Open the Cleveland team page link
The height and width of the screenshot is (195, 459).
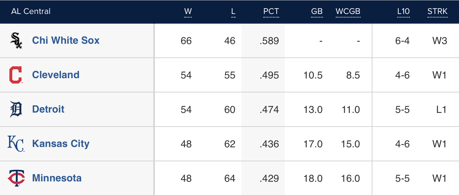click(x=56, y=75)
